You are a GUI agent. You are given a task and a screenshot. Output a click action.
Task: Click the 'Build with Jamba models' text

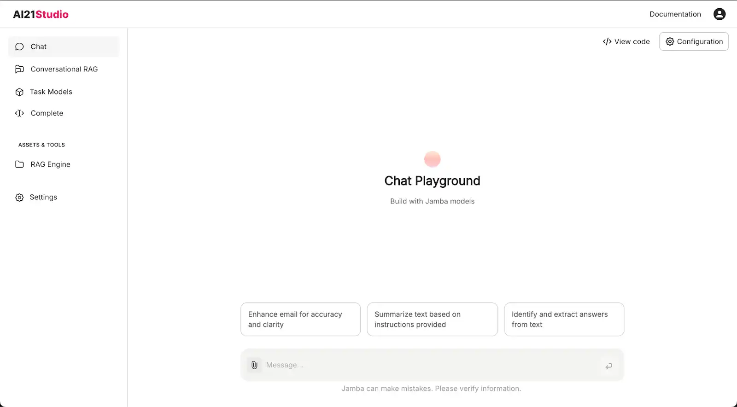(x=432, y=201)
